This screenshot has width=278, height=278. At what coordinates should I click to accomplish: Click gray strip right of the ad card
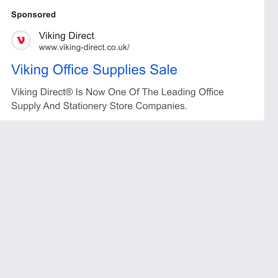click(x=271, y=139)
